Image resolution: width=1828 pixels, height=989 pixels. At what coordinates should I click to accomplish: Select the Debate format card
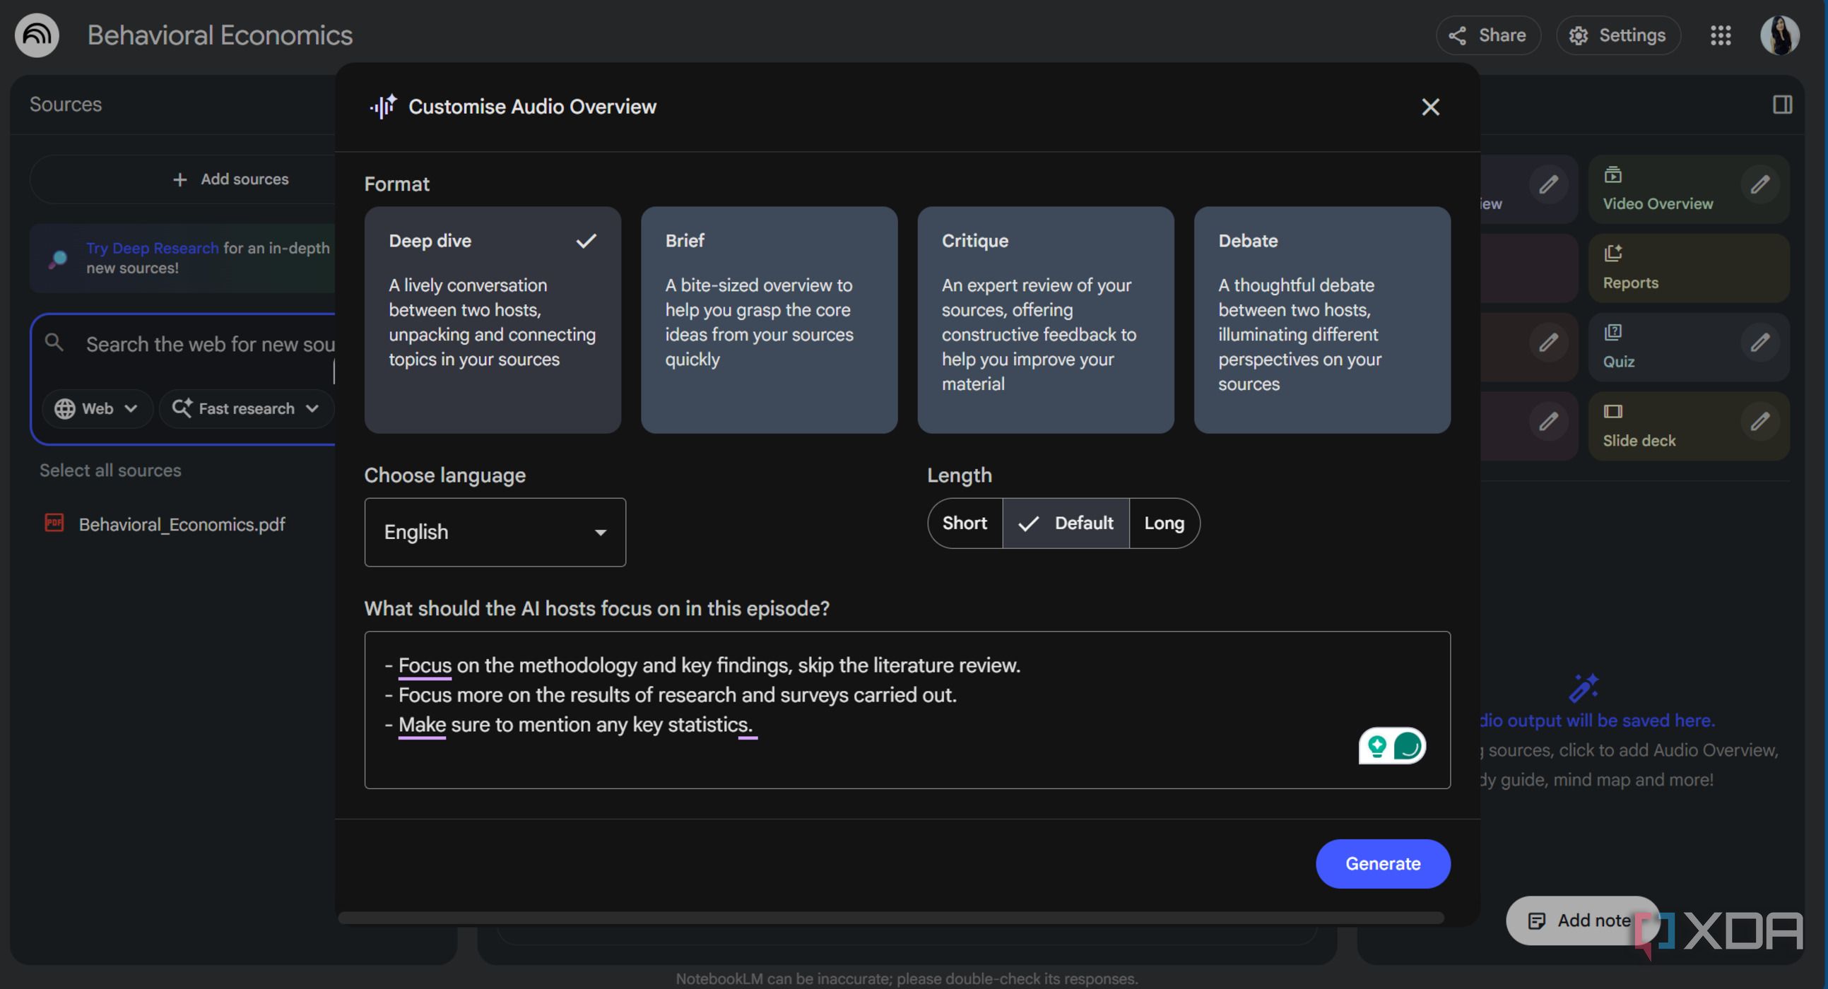coord(1322,319)
